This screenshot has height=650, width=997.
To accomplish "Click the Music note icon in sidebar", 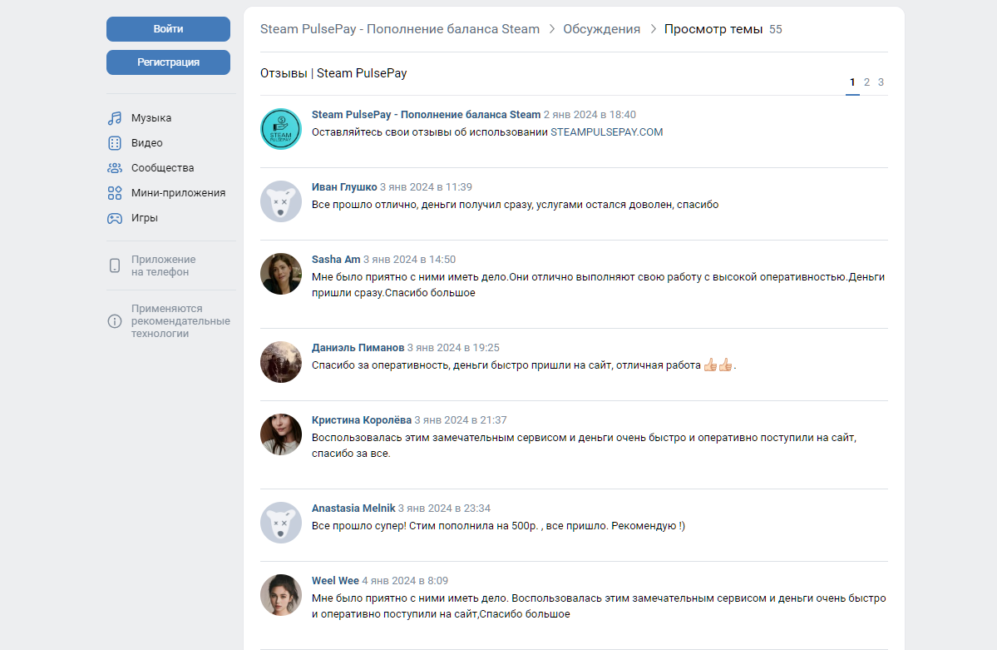I will 115,118.
